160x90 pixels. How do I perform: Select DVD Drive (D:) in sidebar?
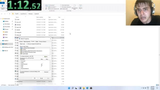(x=8, y=47)
